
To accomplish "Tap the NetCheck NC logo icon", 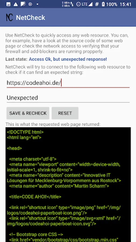I will click(x=9, y=17).
